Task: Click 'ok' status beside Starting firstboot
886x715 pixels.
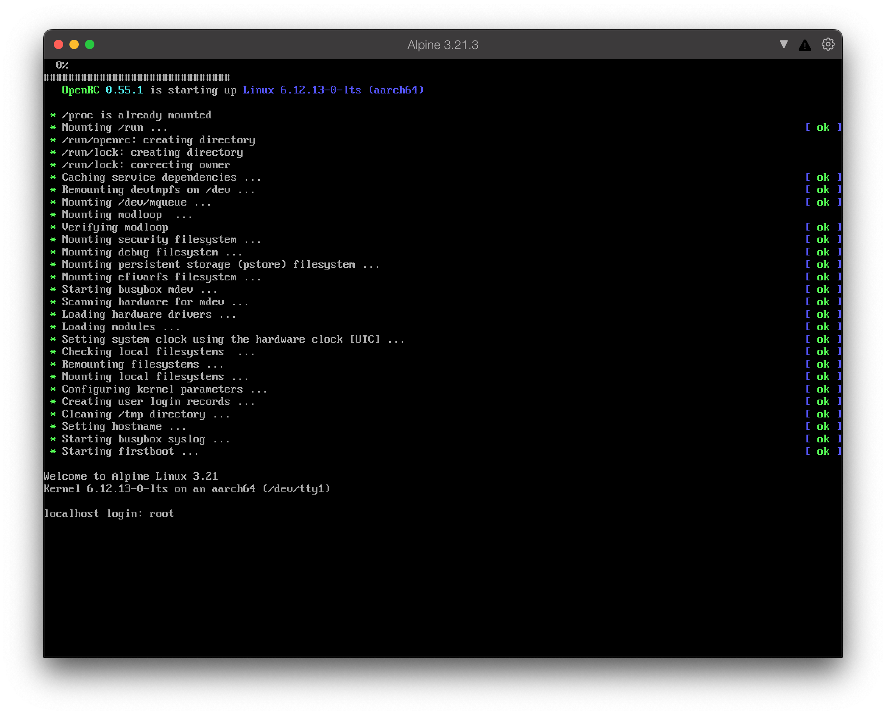Action: (x=822, y=451)
